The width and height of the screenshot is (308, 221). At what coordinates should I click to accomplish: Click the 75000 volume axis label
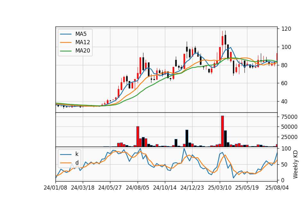[x=289, y=117]
